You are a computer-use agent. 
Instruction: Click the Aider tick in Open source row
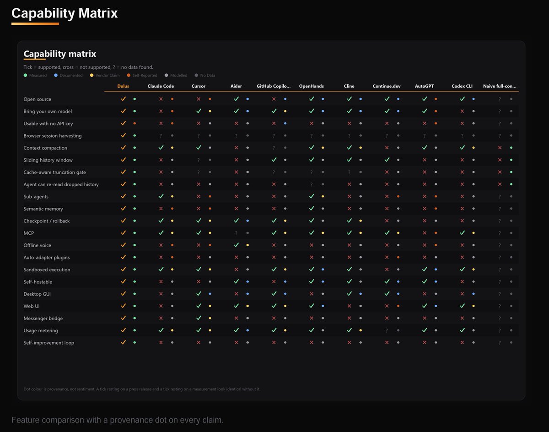[x=236, y=99]
